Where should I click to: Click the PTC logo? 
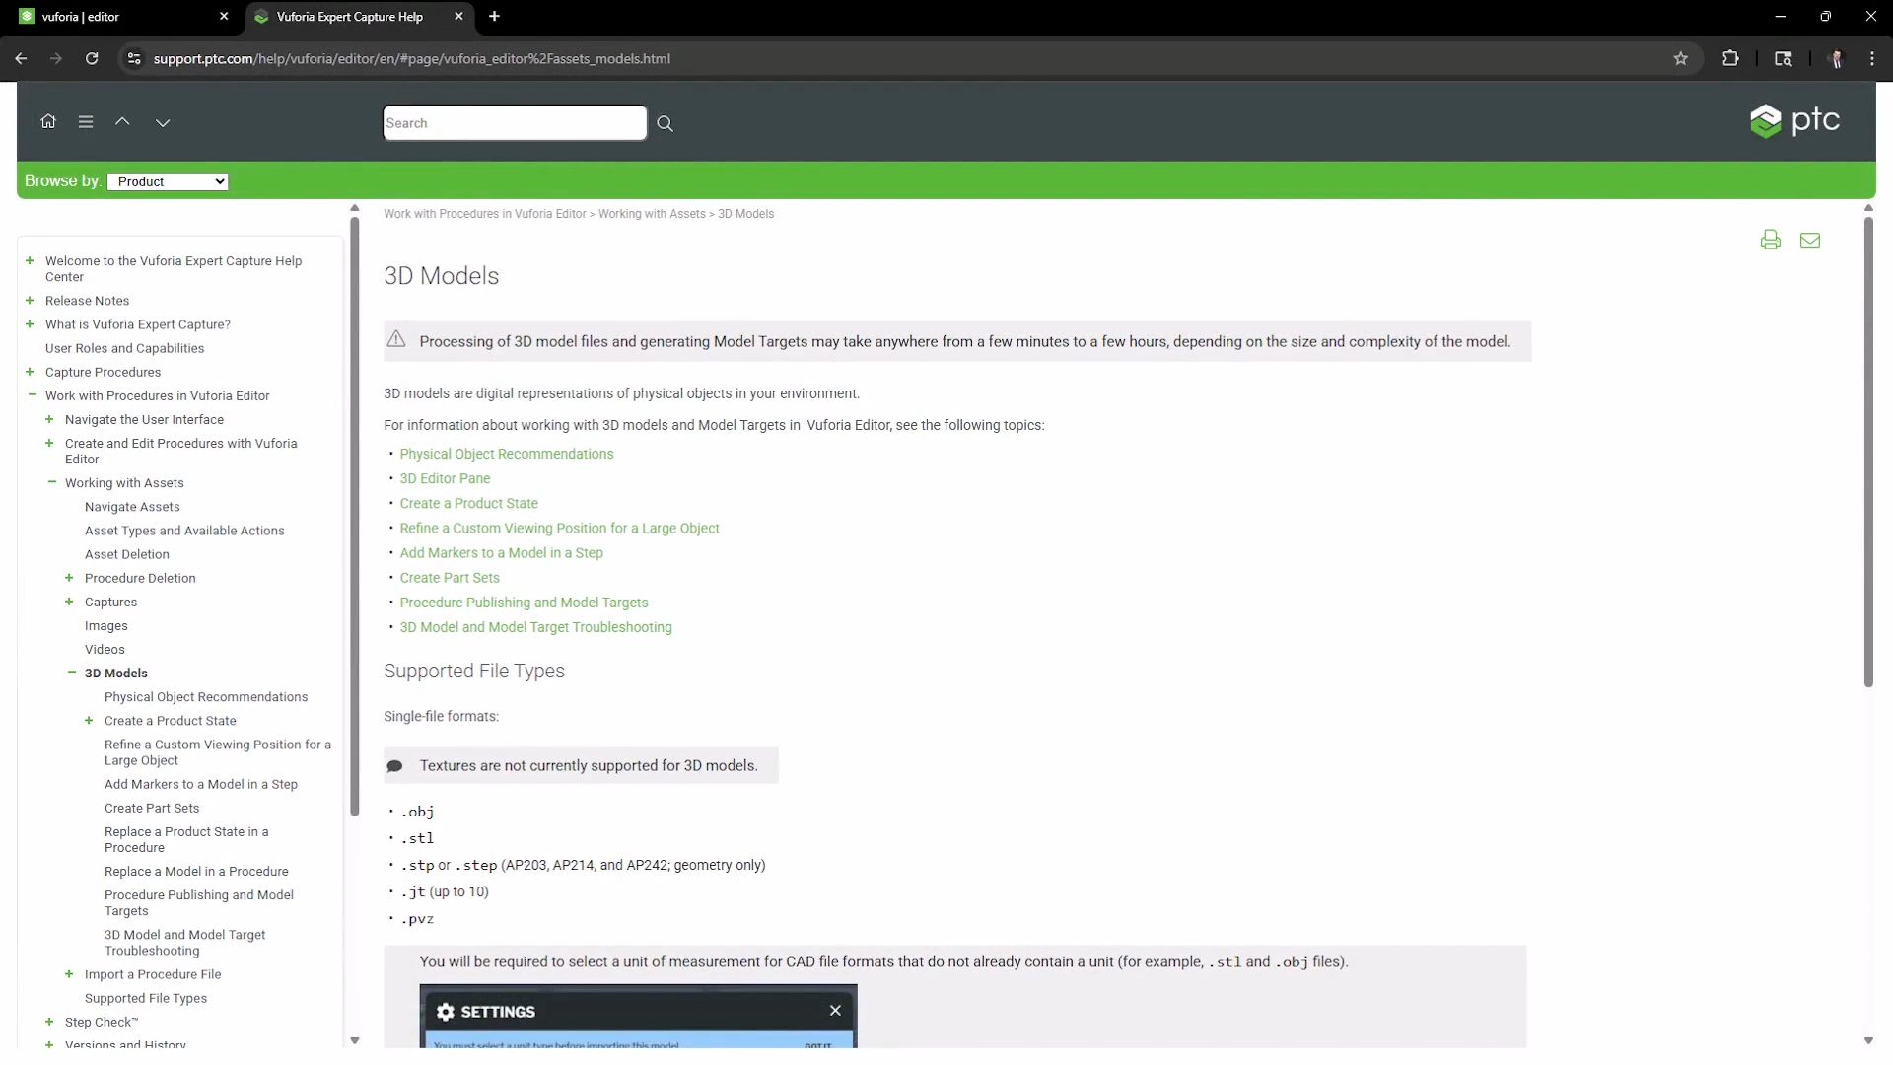tap(1794, 121)
